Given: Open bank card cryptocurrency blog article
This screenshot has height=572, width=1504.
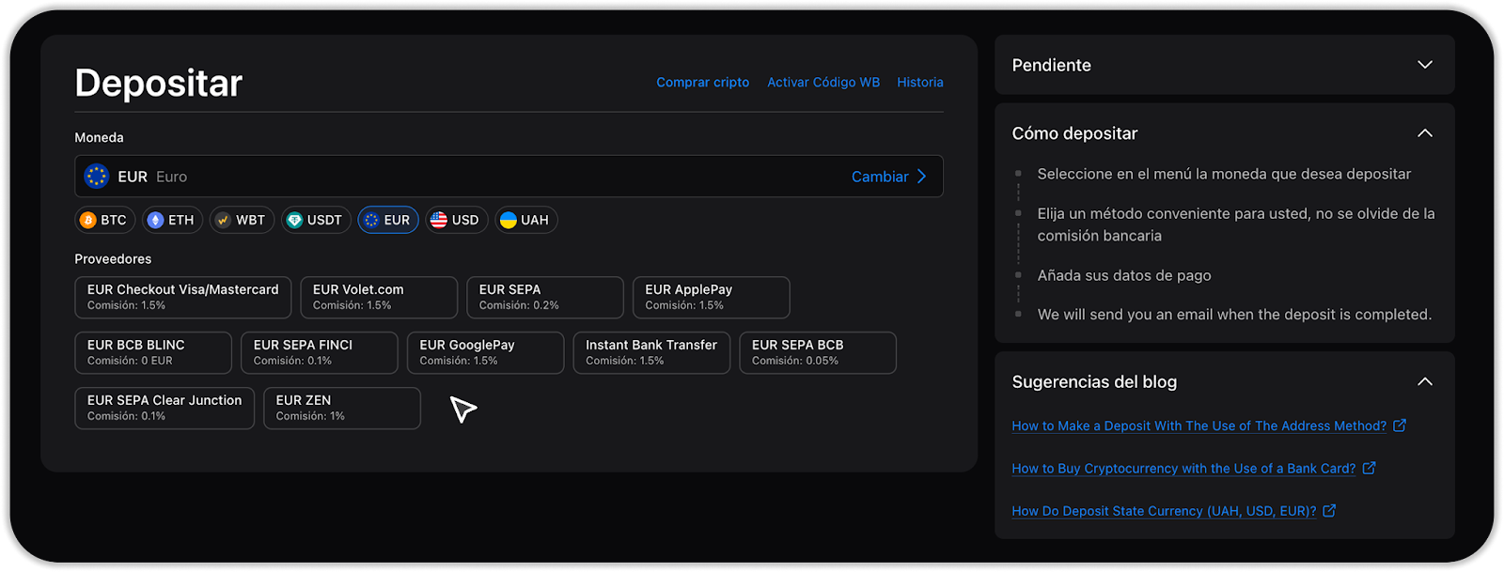Looking at the screenshot, I should [1183, 469].
